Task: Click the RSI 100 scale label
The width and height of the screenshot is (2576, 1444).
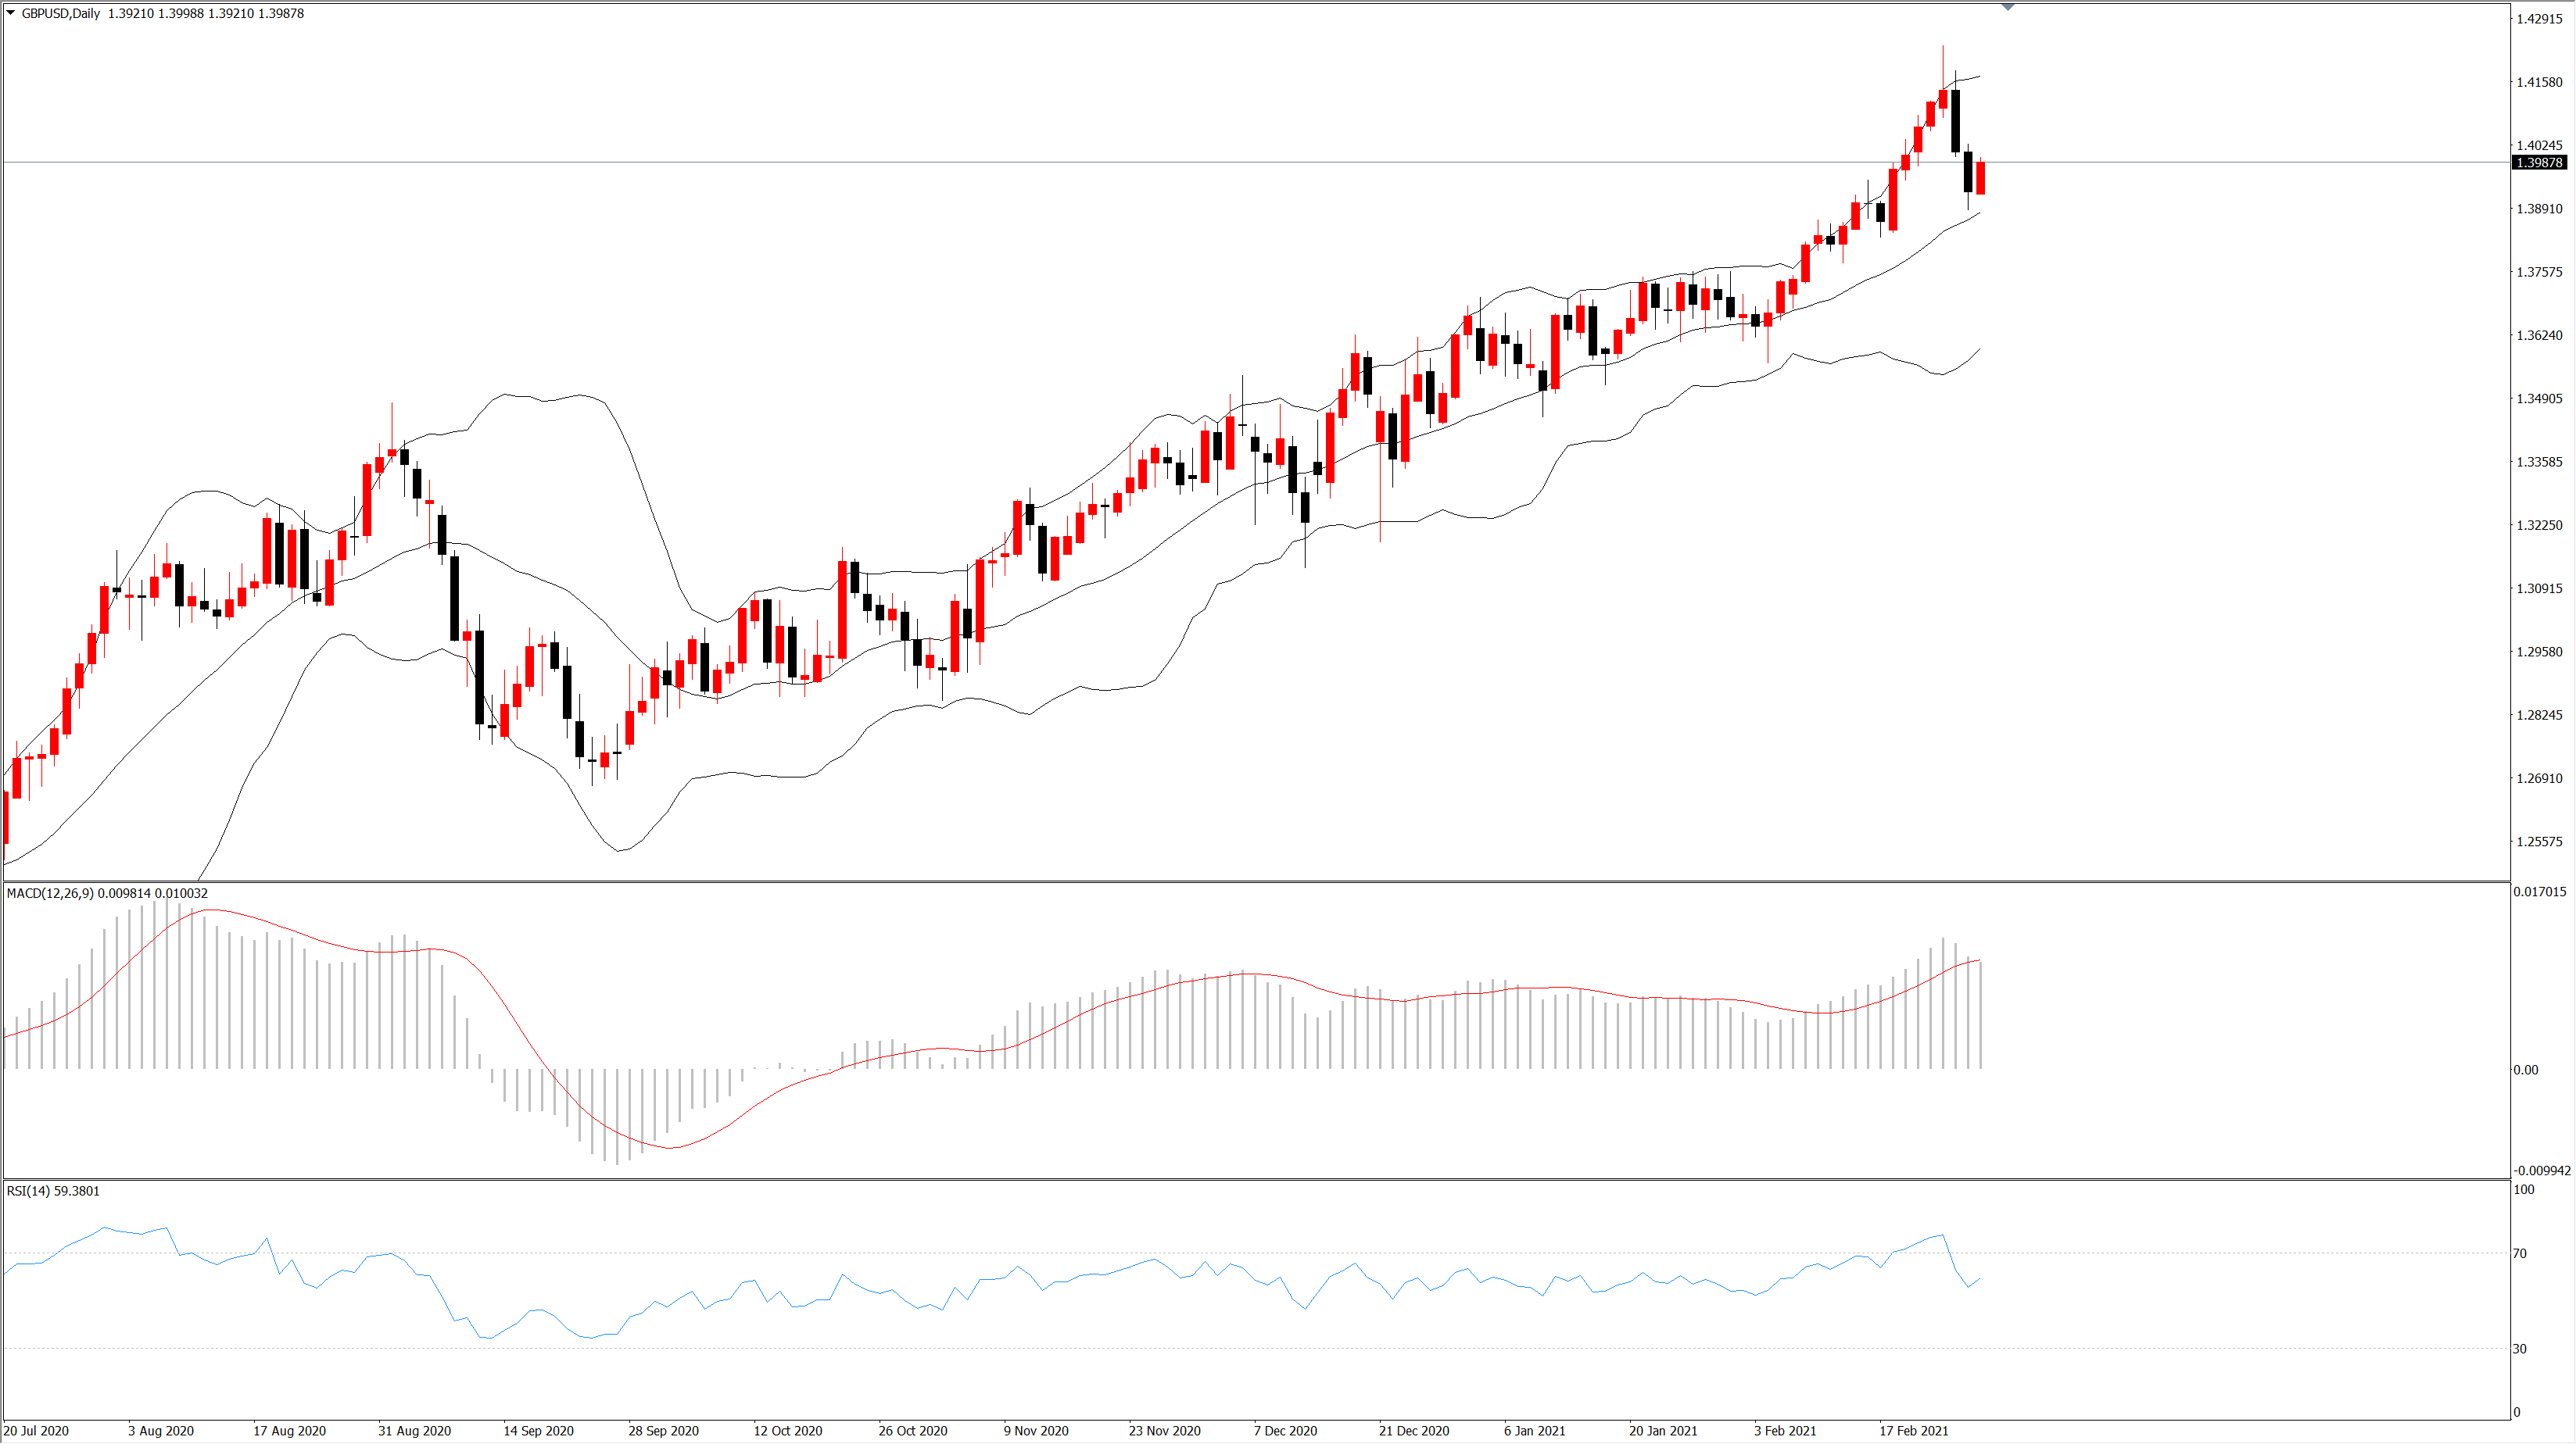Action: point(2523,1190)
